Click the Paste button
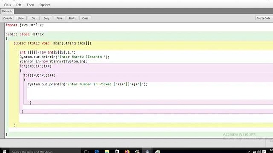Viewport: 273px width, 153px height. 59,18
